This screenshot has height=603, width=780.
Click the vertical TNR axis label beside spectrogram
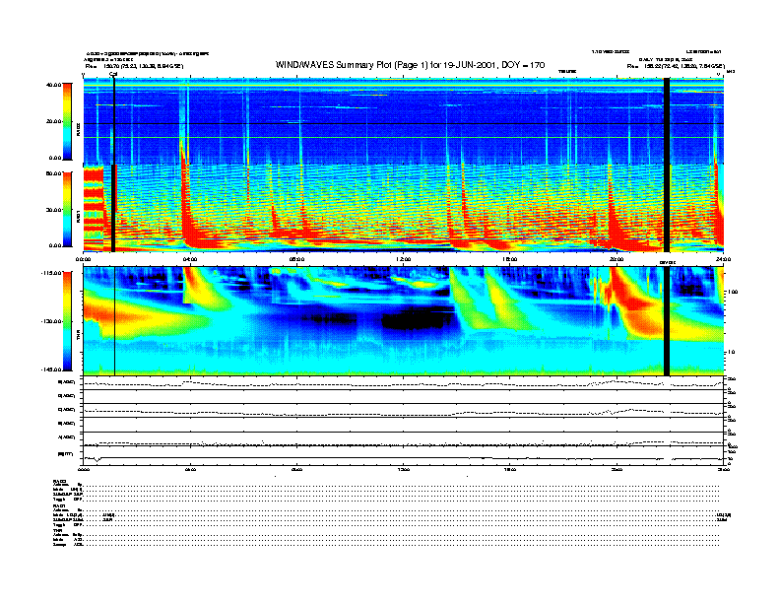78,336
